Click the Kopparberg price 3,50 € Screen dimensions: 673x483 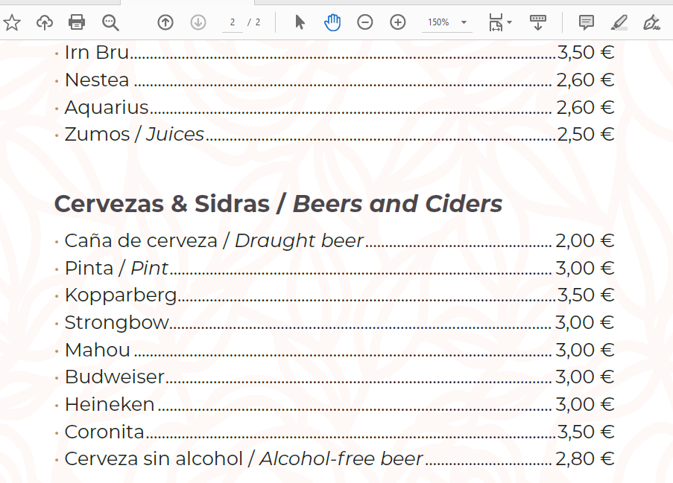(x=586, y=295)
